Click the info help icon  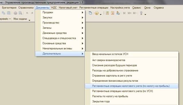(x=97, y=13)
